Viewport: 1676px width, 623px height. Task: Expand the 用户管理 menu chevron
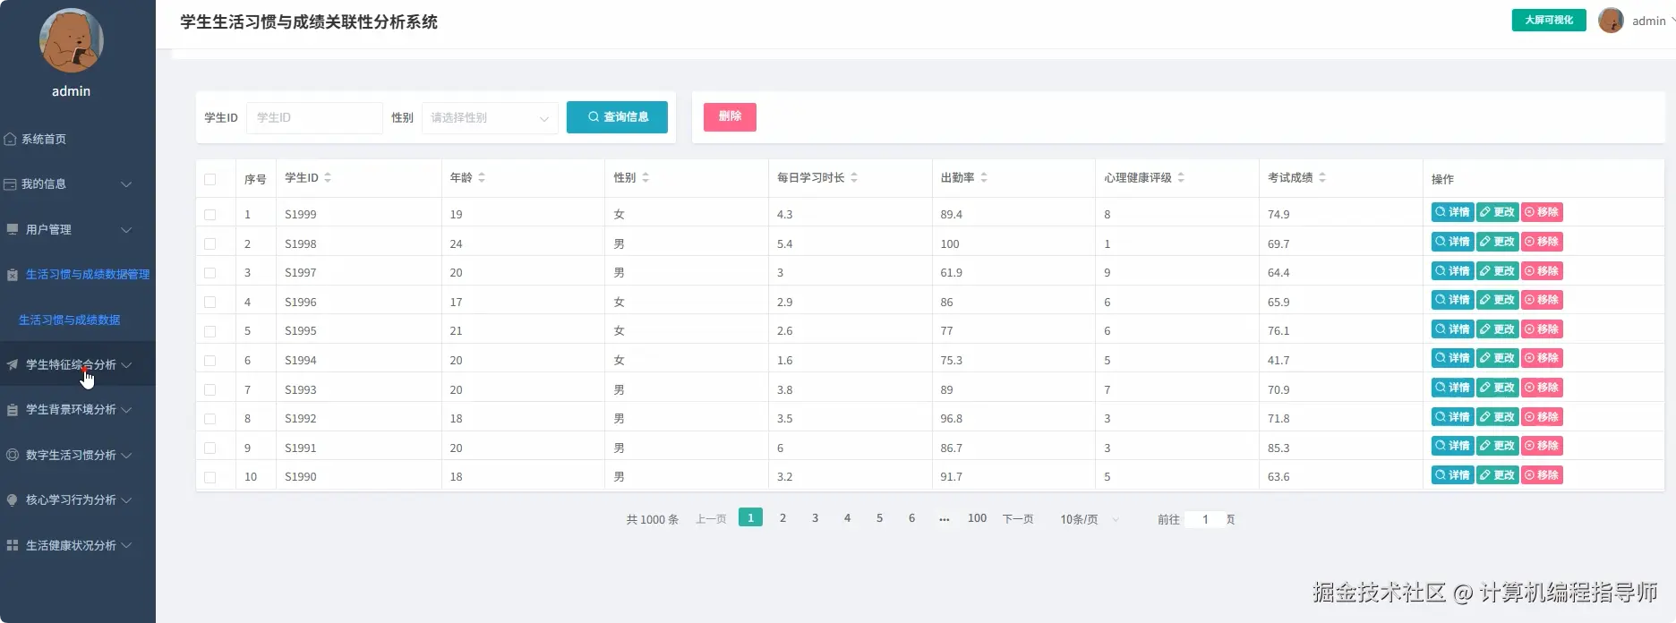click(126, 230)
